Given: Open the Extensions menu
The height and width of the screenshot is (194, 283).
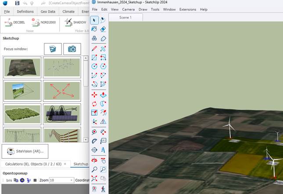Looking at the screenshot, I should tap(188, 9).
